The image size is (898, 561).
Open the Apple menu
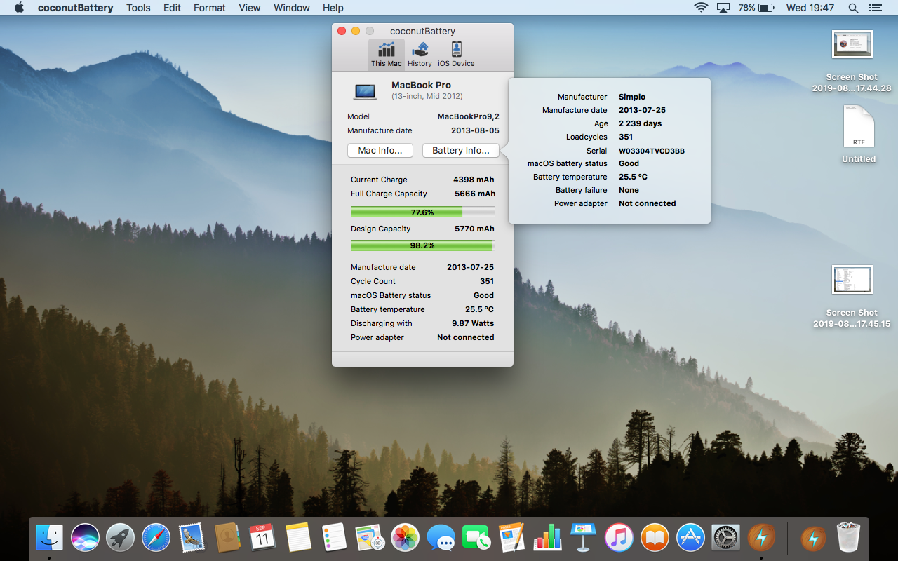pyautogui.click(x=19, y=8)
